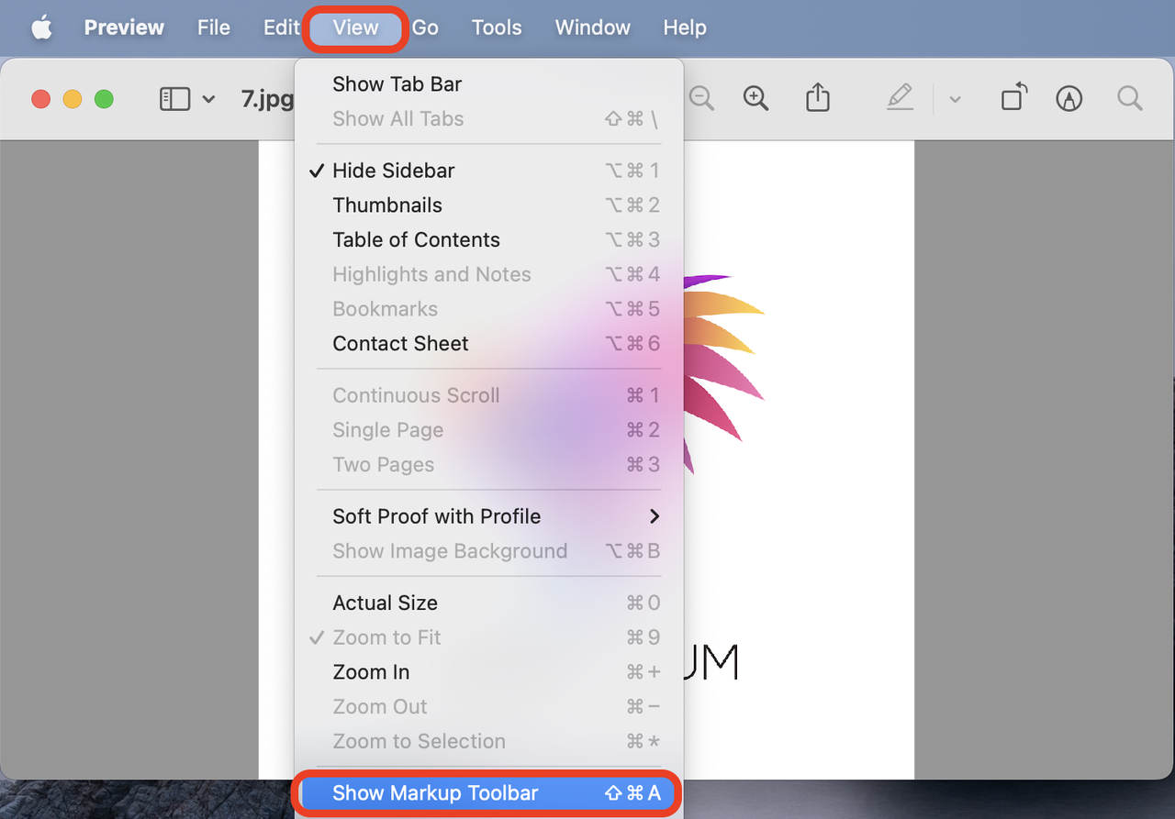Maximize the window with green button
1175x819 pixels.
tap(104, 99)
